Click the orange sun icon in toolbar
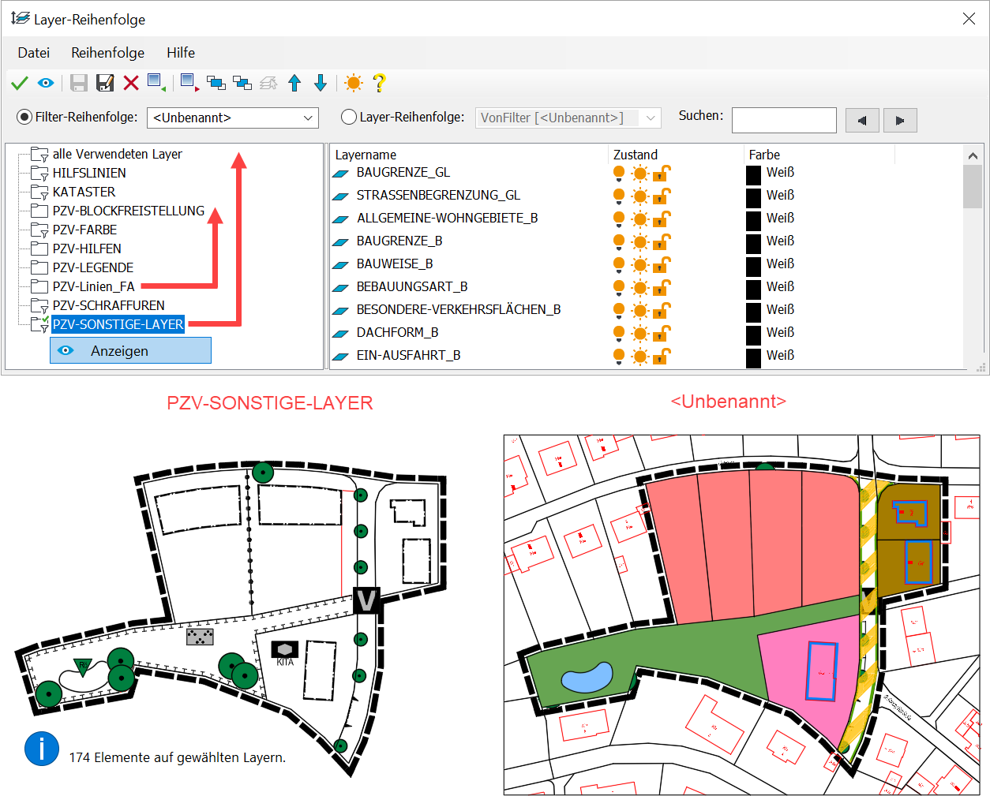 coord(354,83)
